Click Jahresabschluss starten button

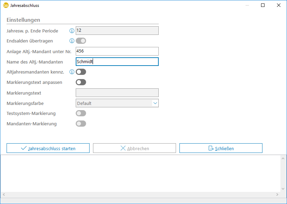(48, 148)
